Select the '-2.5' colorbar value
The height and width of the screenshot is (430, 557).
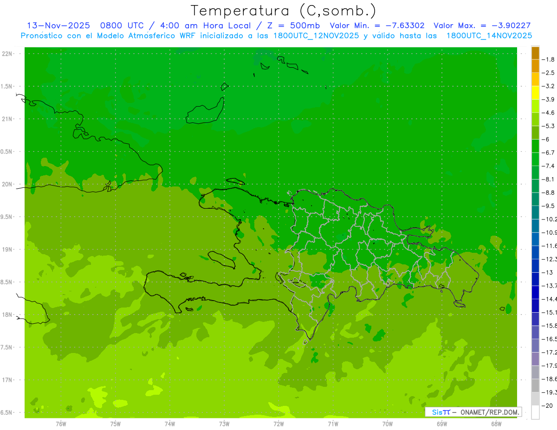click(548, 73)
